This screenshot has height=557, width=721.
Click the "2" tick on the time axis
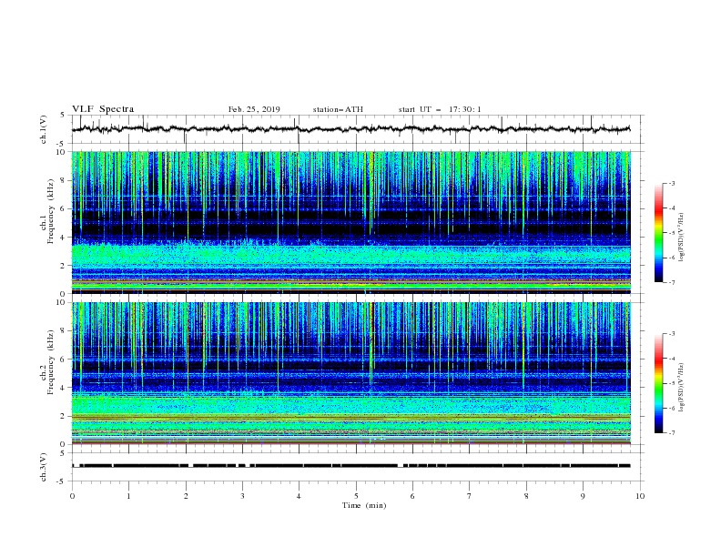[x=186, y=496]
